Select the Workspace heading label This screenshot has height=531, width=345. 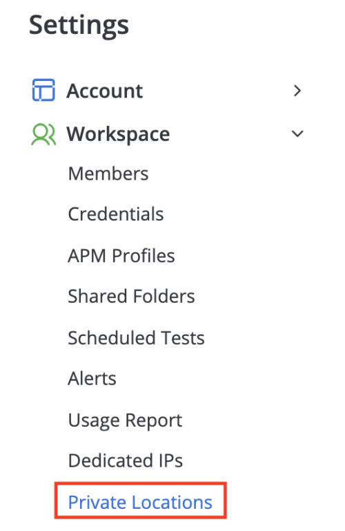pos(118,134)
